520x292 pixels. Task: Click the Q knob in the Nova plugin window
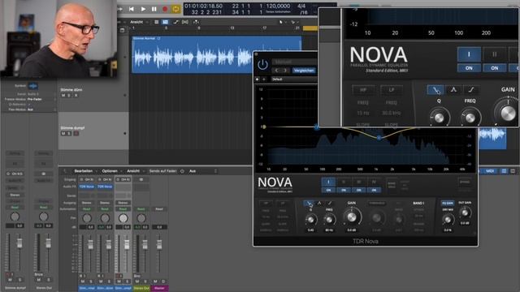310,220
